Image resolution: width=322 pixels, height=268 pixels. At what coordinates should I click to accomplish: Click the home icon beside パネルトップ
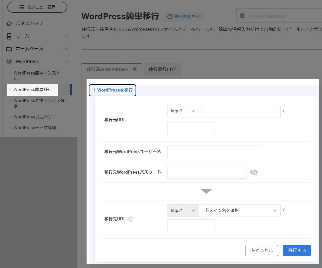point(9,23)
